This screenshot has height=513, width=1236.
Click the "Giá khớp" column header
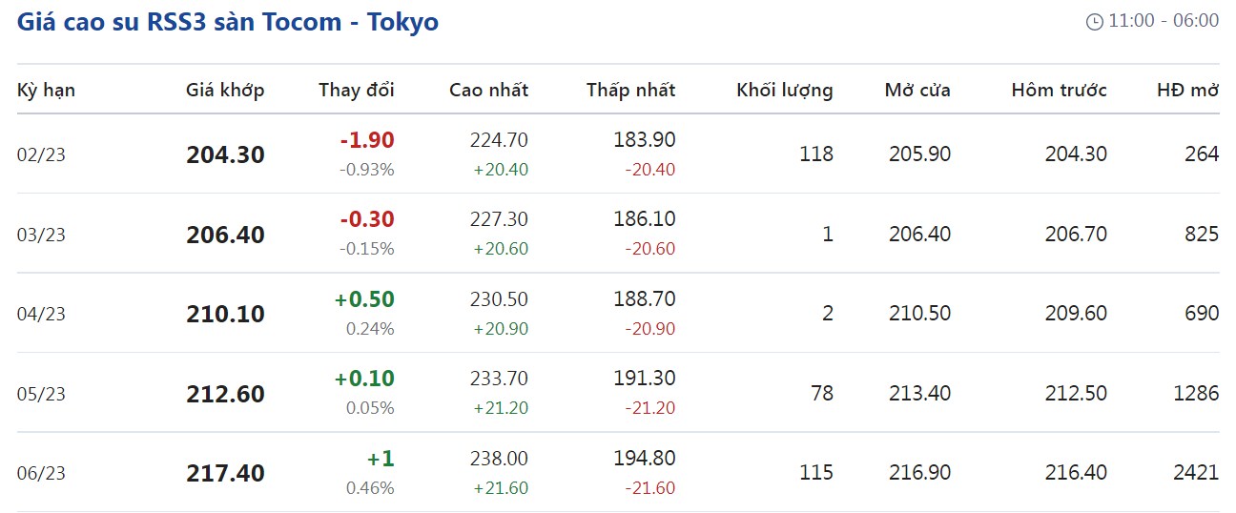(x=225, y=91)
